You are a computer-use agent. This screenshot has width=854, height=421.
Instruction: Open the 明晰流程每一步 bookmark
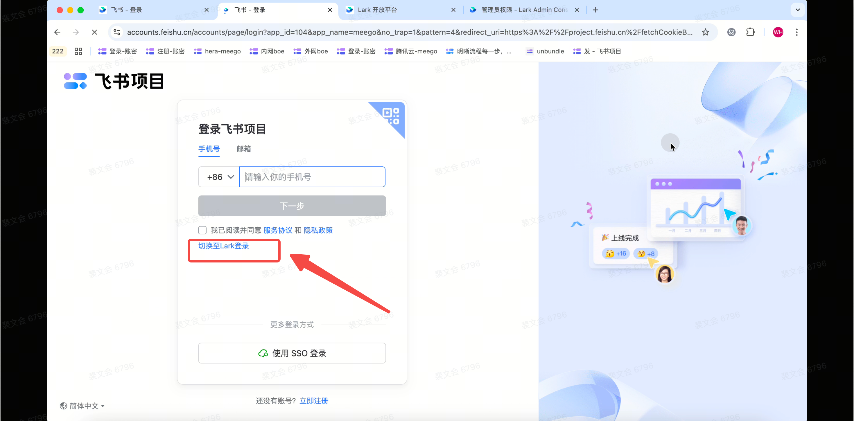(479, 51)
